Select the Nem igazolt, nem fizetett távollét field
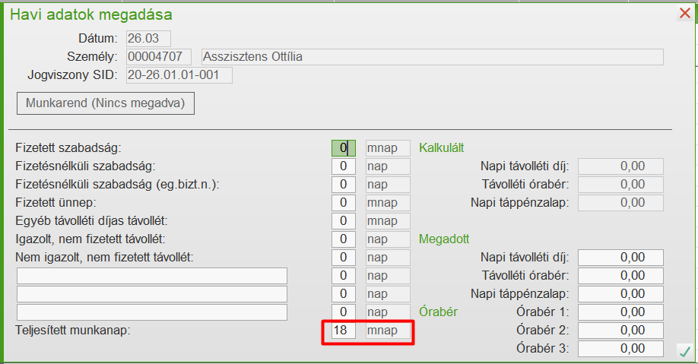 pyautogui.click(x=344, y=258)
